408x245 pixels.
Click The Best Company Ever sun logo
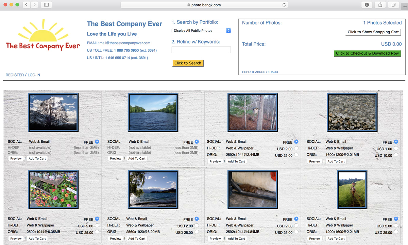click(42, 35)
